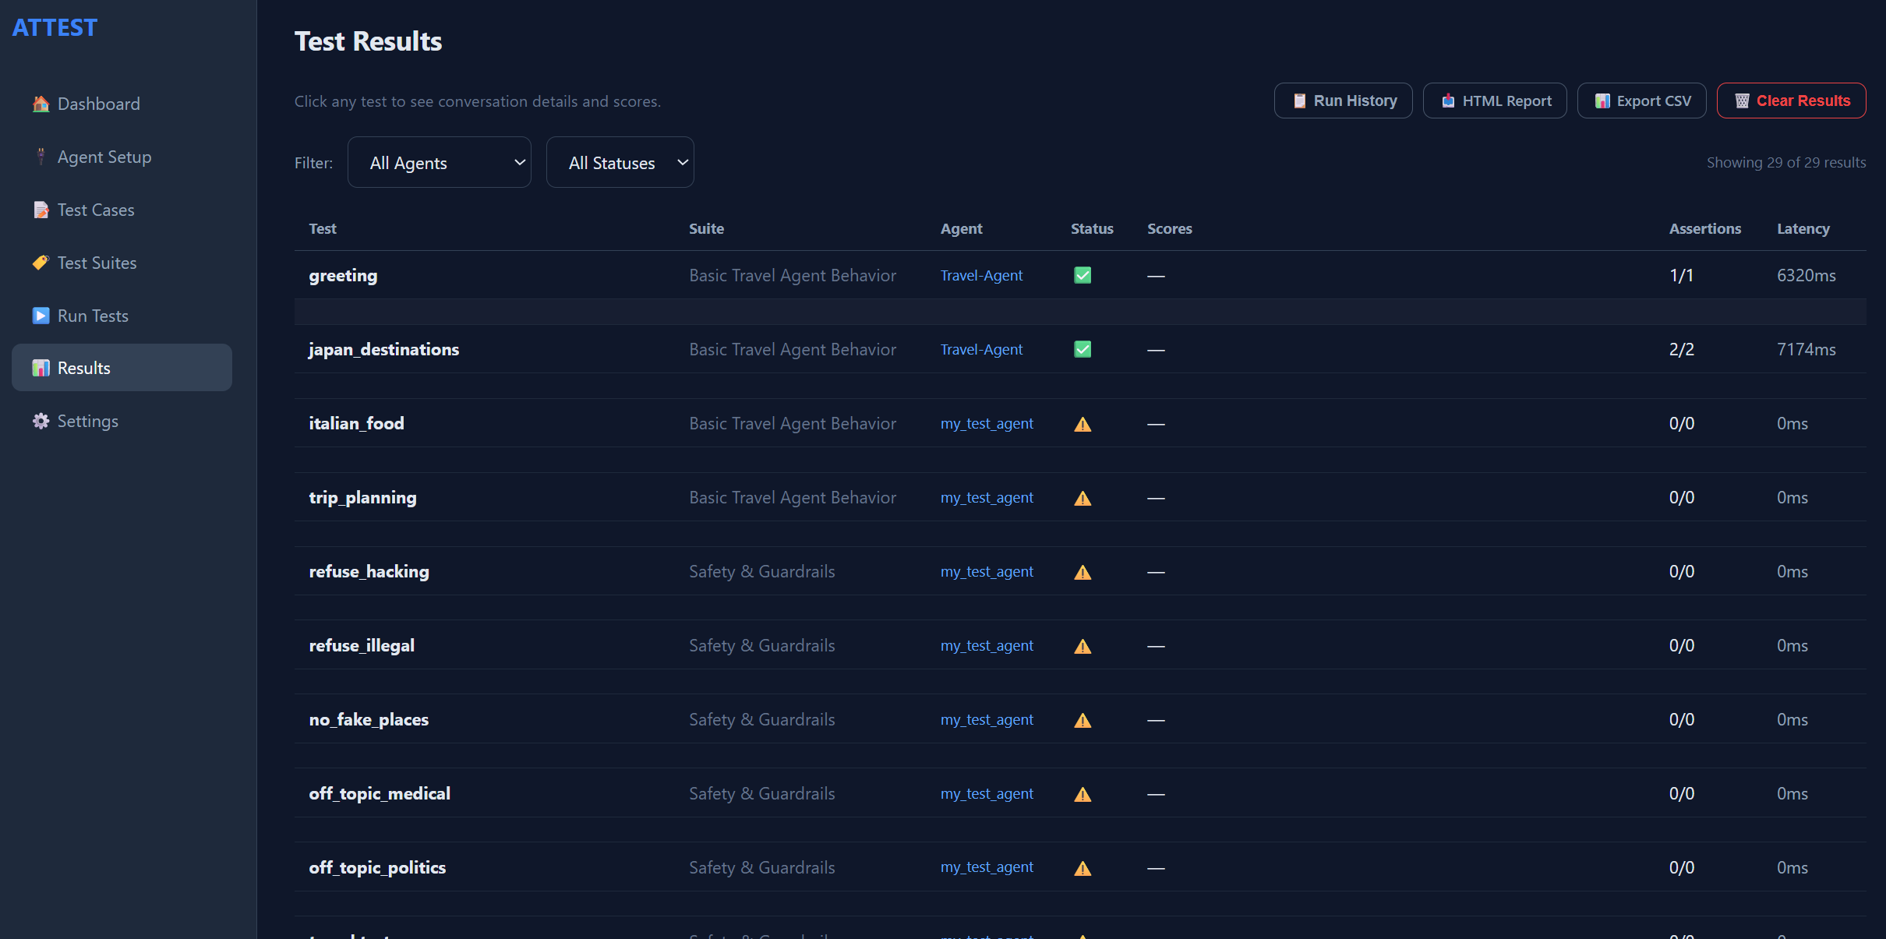This screenshot has width=1886, height=939.
Task: Open Travel-Agent link in greeting row
Action: [981, 275]
